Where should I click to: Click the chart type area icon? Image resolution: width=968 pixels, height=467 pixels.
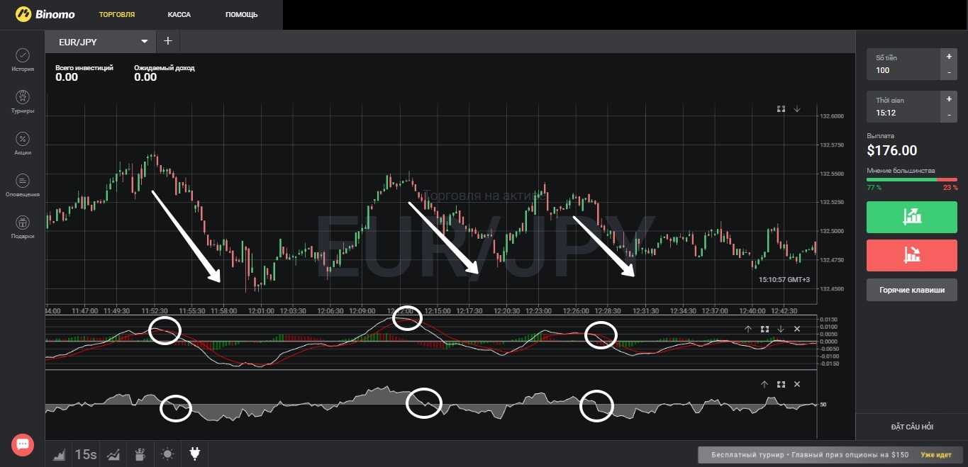tap(59, 454)
